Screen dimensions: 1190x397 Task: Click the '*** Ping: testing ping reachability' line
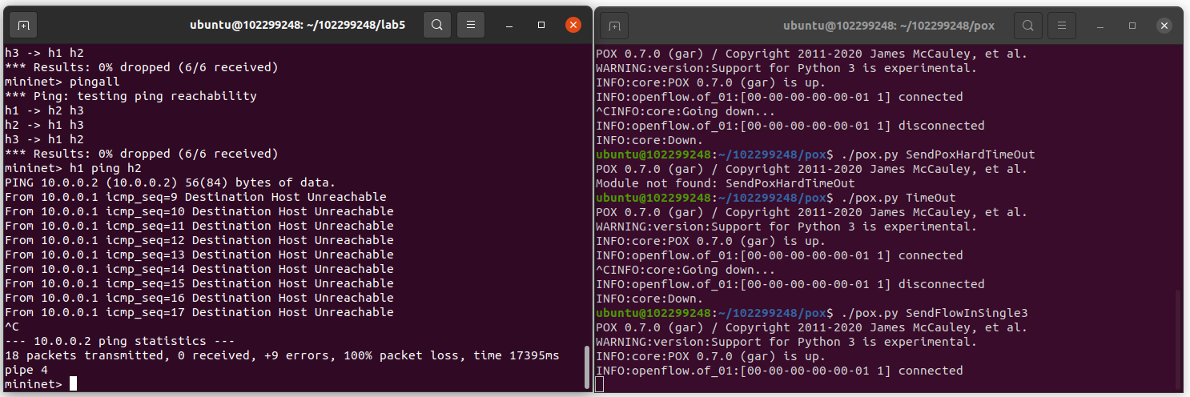click(131, 96)
